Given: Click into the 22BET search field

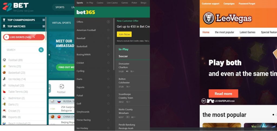Looking at the screenshot, I should pos(21,50).
